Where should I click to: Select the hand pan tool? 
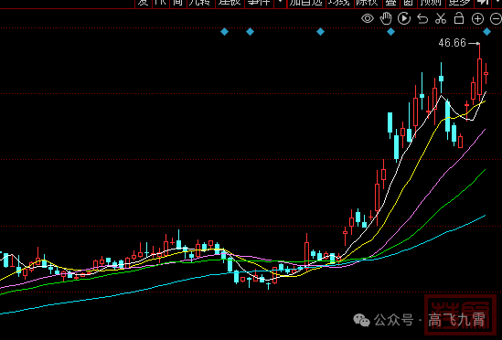pyautogui.click(x=386, y=18)
